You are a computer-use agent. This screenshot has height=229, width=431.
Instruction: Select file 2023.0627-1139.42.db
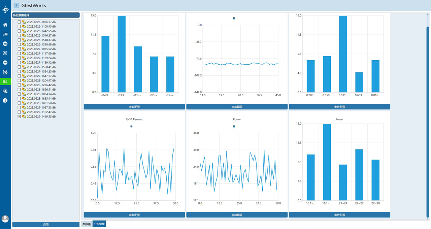tap(41, 63)
